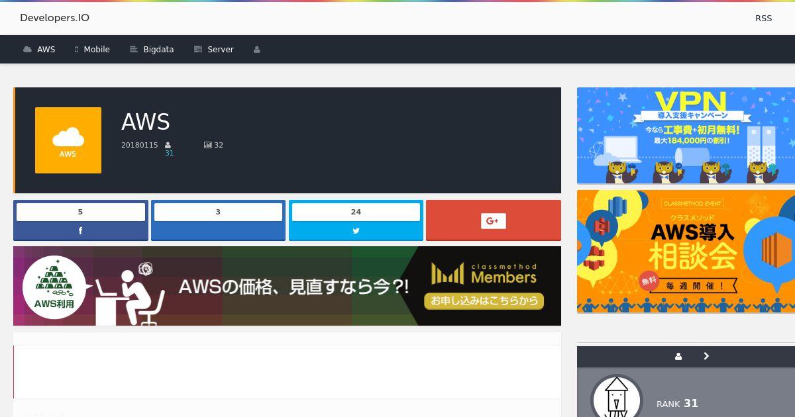Viewport: 795px width, 417px height.
Task: Click the right chevron in sidebar header
Action: coord(706,356)
